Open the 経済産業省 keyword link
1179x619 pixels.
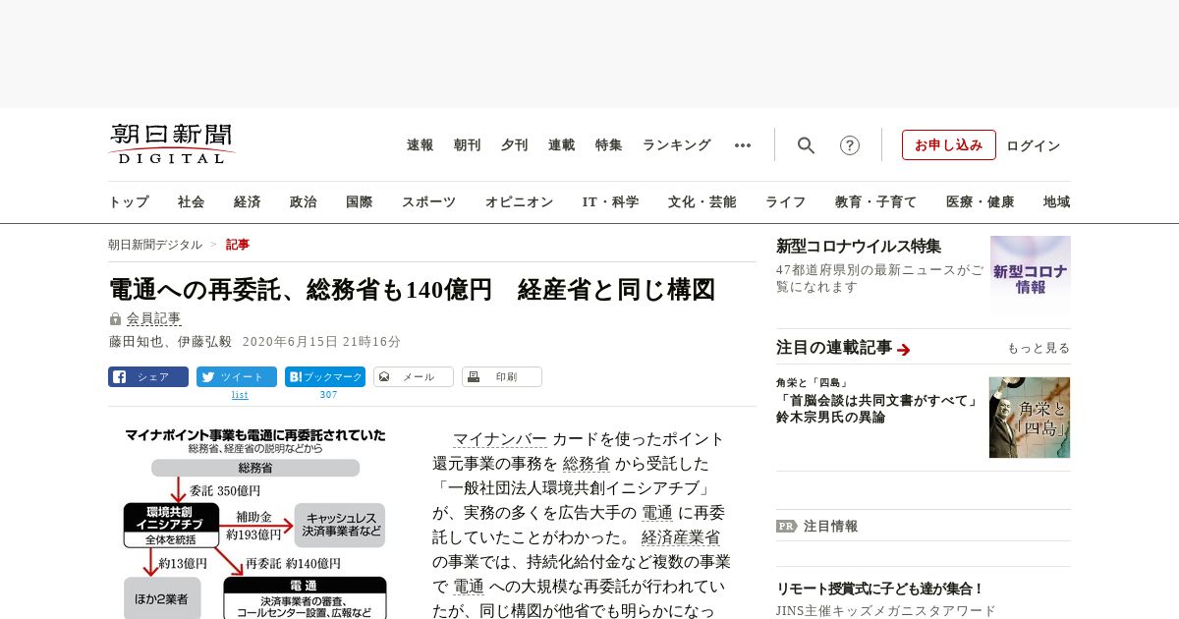pyautogui.click(x=681, y=537)
